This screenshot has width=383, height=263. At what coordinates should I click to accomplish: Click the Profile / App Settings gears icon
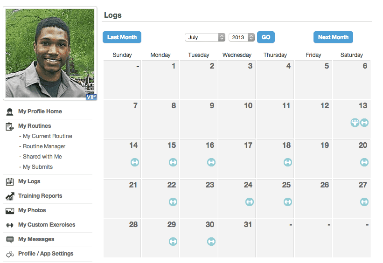10,254
